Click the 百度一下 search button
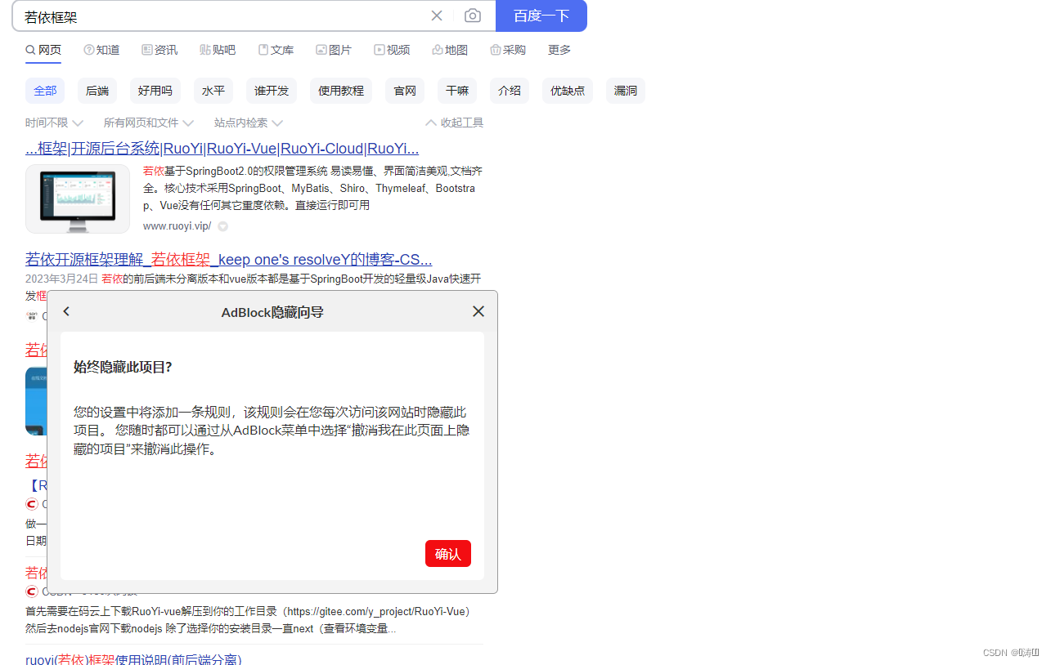Screen dimensions: 1051x665 tap(541, 16)
